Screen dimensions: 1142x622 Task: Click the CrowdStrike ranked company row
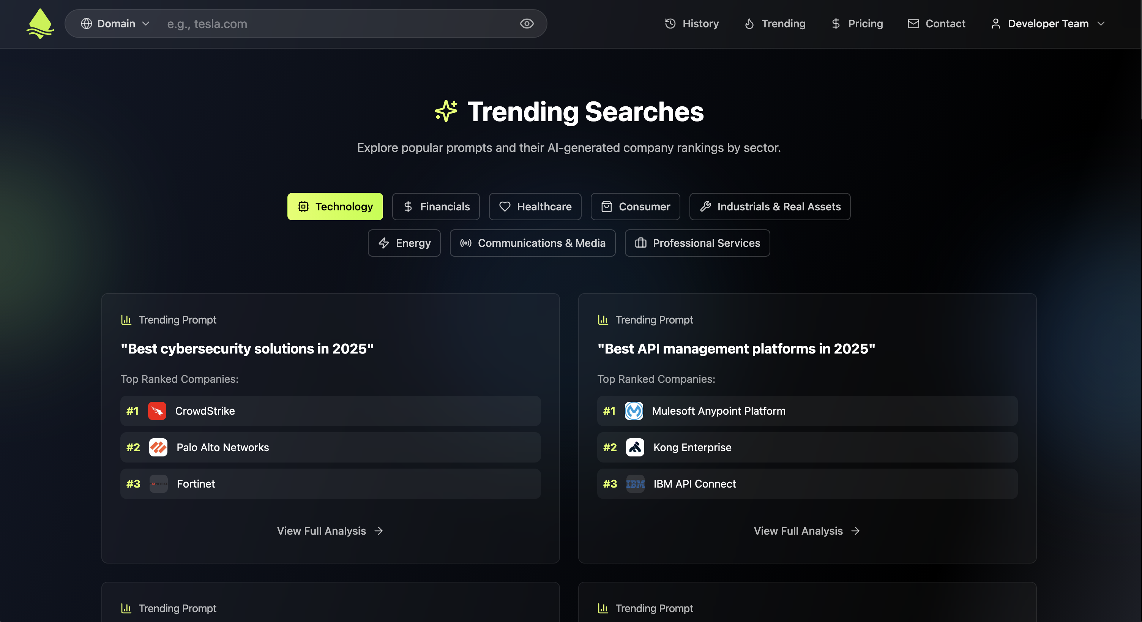click(330, 411)
